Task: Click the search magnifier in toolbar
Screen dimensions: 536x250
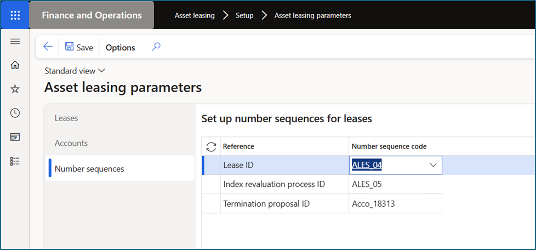Action: pos(156,47)
